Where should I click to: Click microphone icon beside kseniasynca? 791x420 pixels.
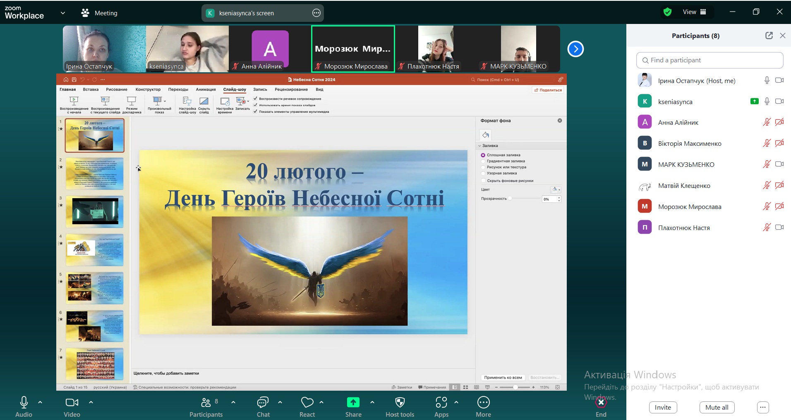767,101
